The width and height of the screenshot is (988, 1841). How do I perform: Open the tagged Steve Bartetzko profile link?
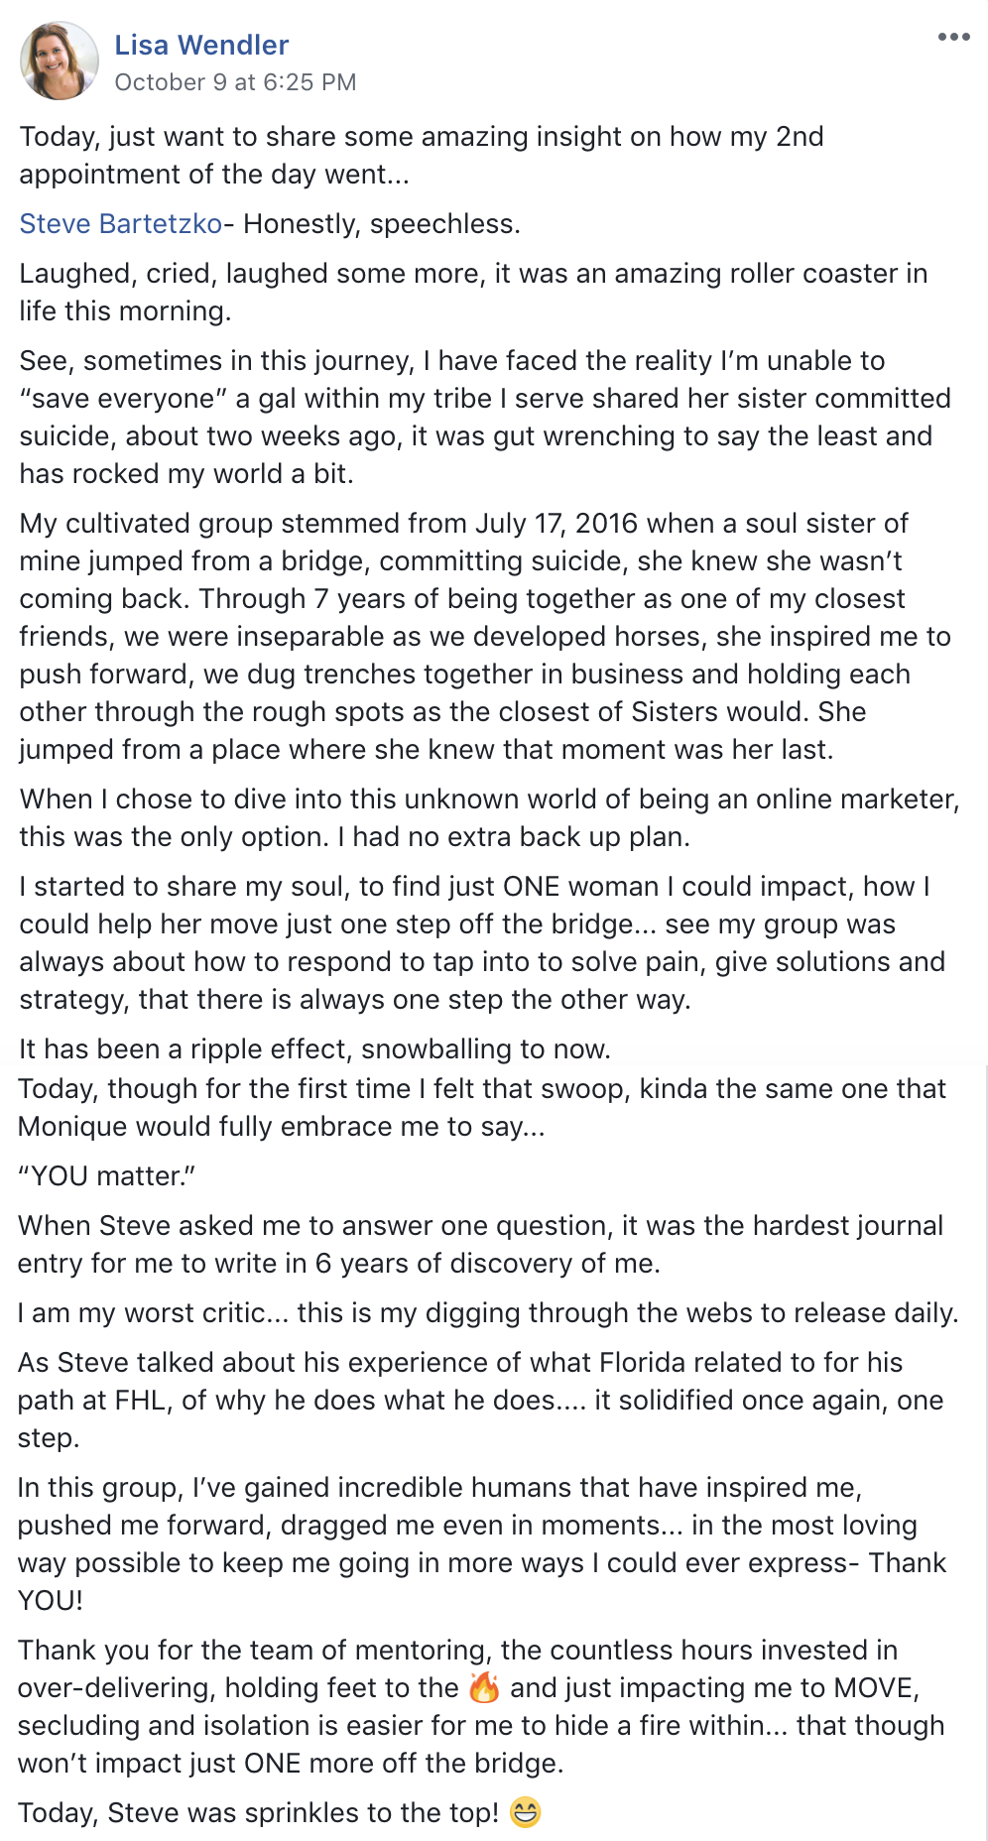pyautogui.click(x=121, y=224)
